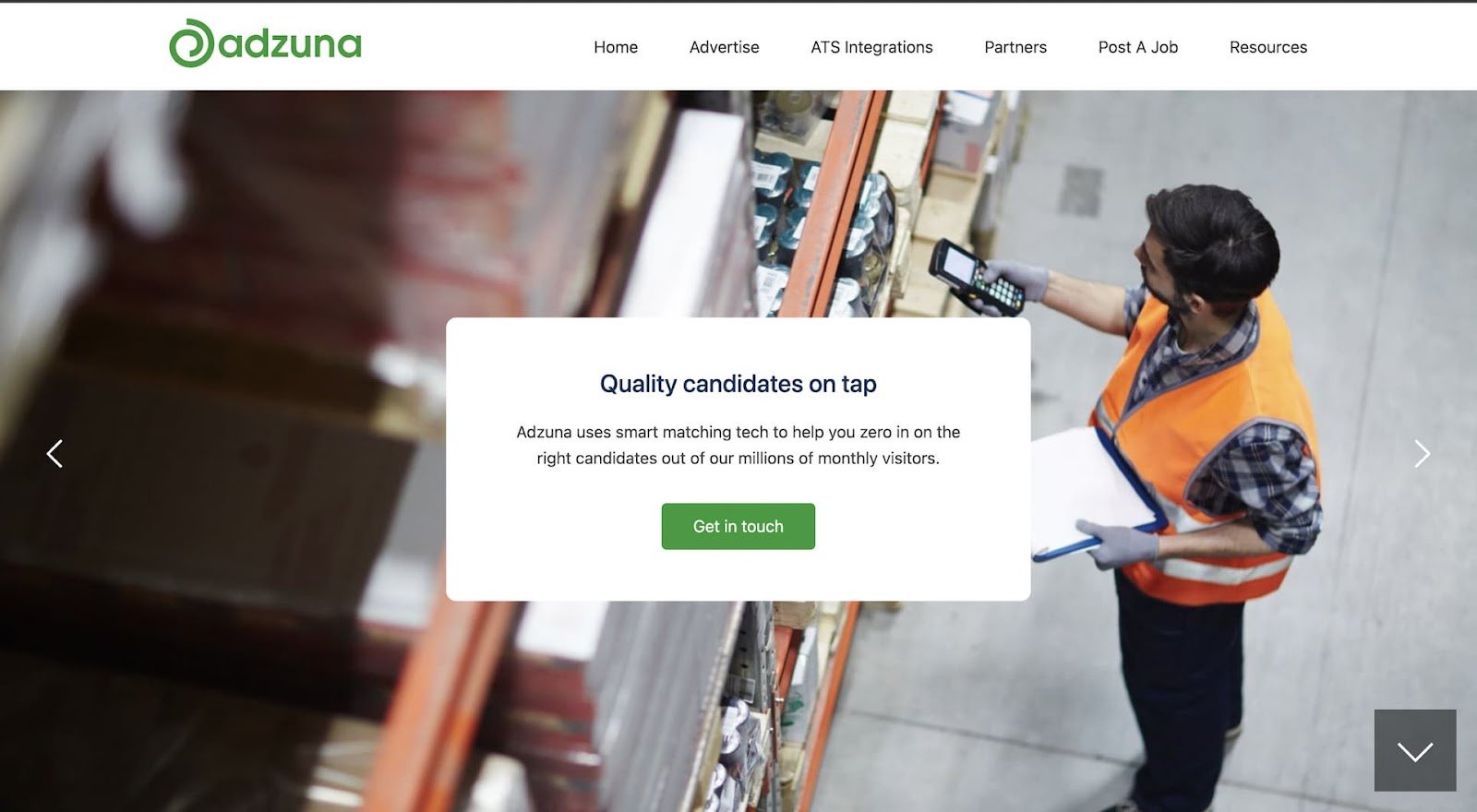Click the green Get in touch button

tap(738, 526)
